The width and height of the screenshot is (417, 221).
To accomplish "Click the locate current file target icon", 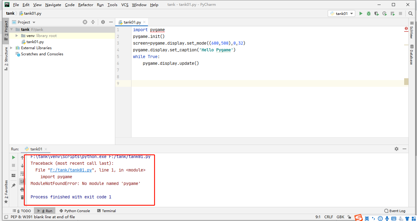I will pos(85,22).
